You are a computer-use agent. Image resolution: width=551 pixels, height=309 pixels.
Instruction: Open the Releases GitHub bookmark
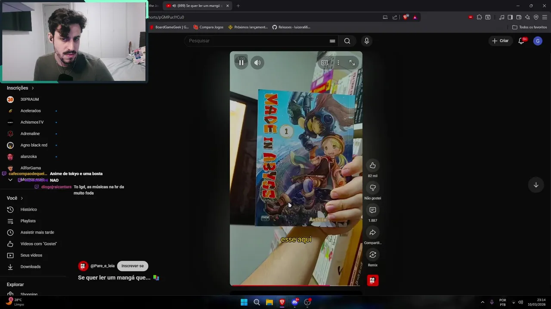[x=291, y=27]
